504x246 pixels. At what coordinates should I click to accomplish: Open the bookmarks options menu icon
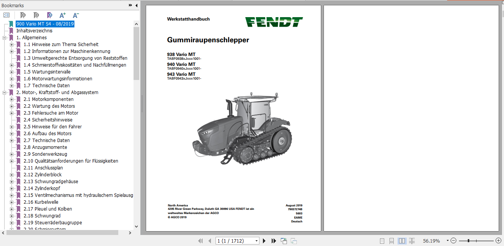click(6, 15)
